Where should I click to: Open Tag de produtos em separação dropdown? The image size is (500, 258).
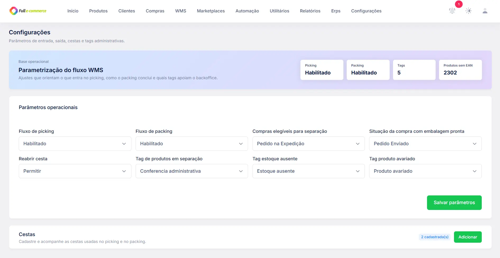pyautogui.click(x=192, y=171)
